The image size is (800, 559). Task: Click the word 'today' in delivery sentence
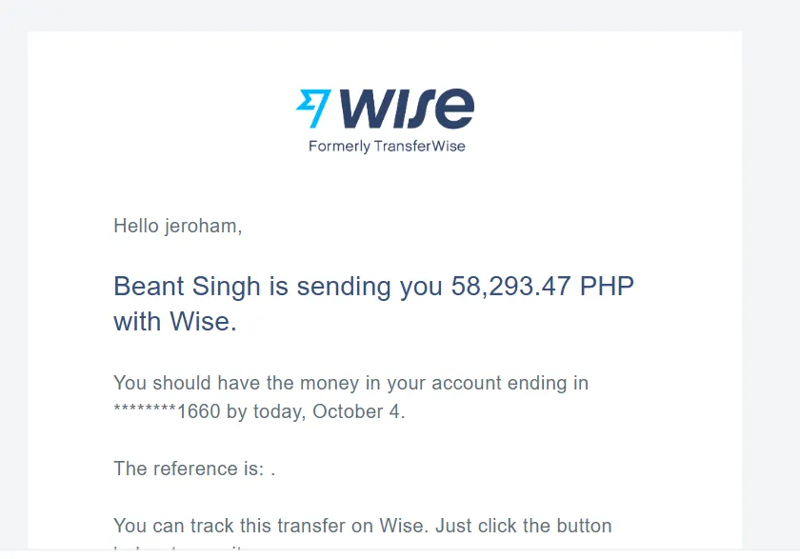(278, 412)
